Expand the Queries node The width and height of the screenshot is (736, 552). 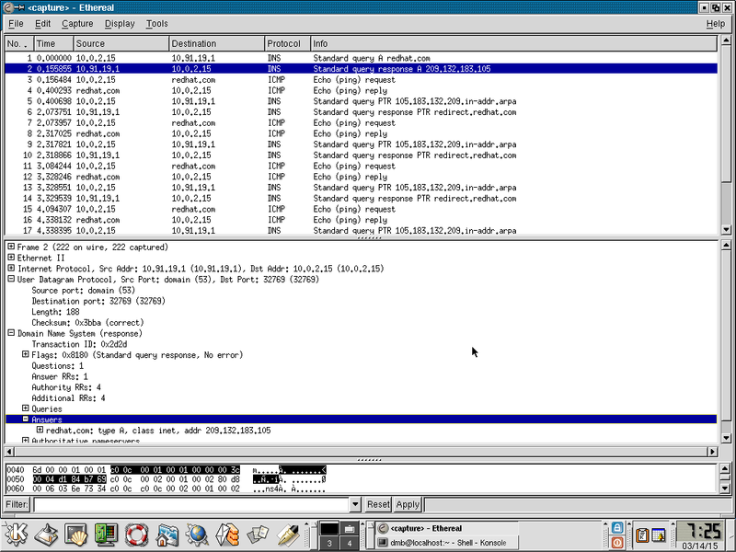click(x=26, y=408)
